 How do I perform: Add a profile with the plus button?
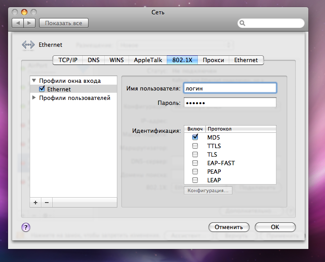click(x=36, y=203)
